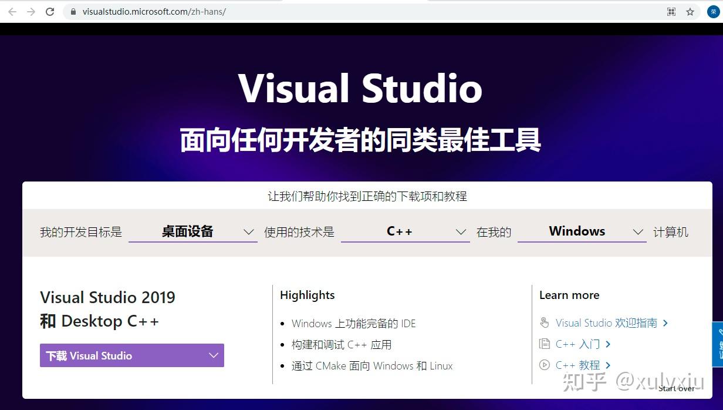Screen dimensions: 723x410
Task: Bookmark this page with the star icon
Action: coord(690,12)
